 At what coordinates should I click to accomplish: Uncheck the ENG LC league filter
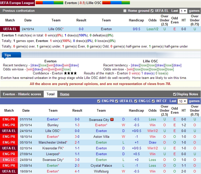(x=136, y=101)
